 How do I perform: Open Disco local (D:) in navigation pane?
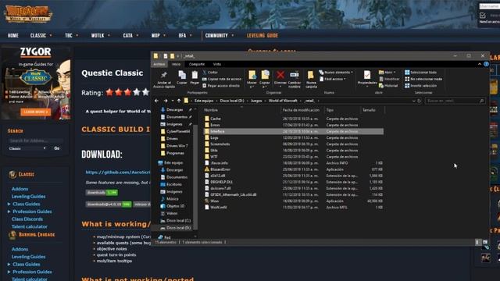pyautogui.click(x=175, y=228)
